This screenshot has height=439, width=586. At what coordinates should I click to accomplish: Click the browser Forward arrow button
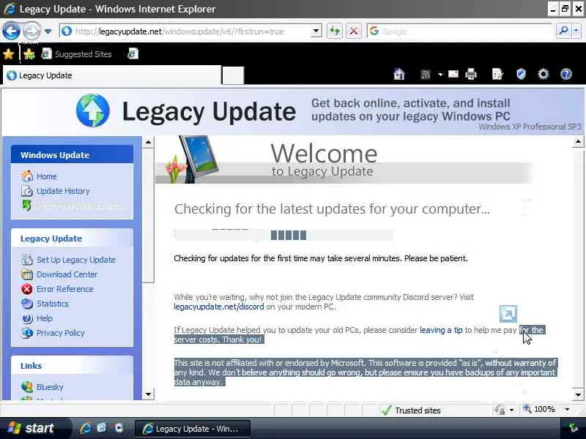(31, 31)
